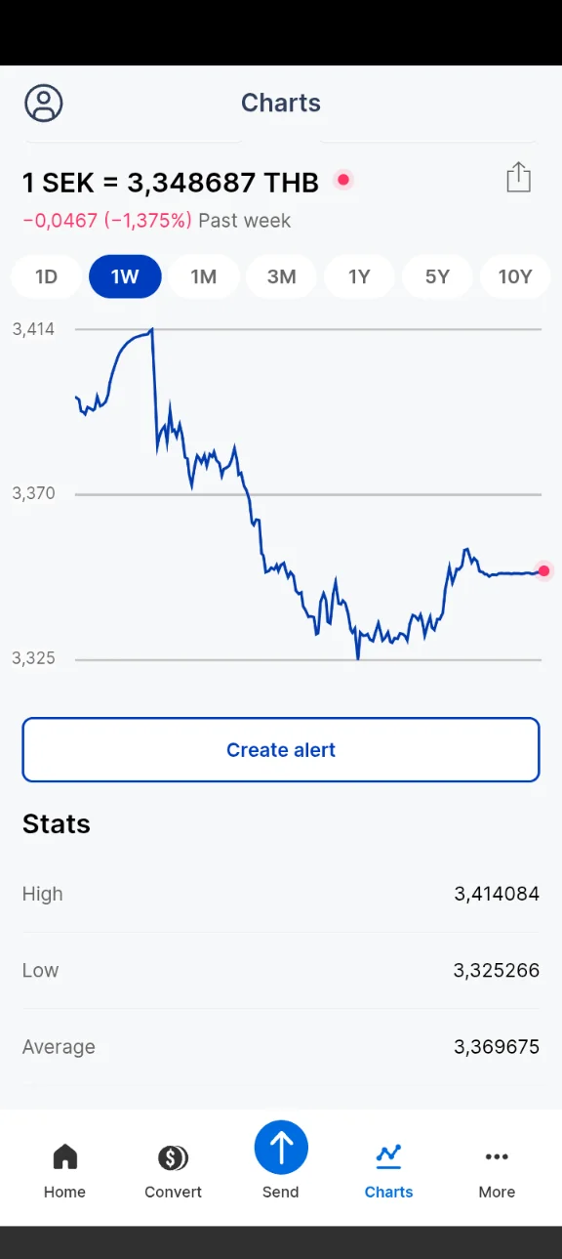Image resolution: width=562 pixels, height=1259 pixels.
Task: Switch chart to 3M range
Action: coord(281,276)
